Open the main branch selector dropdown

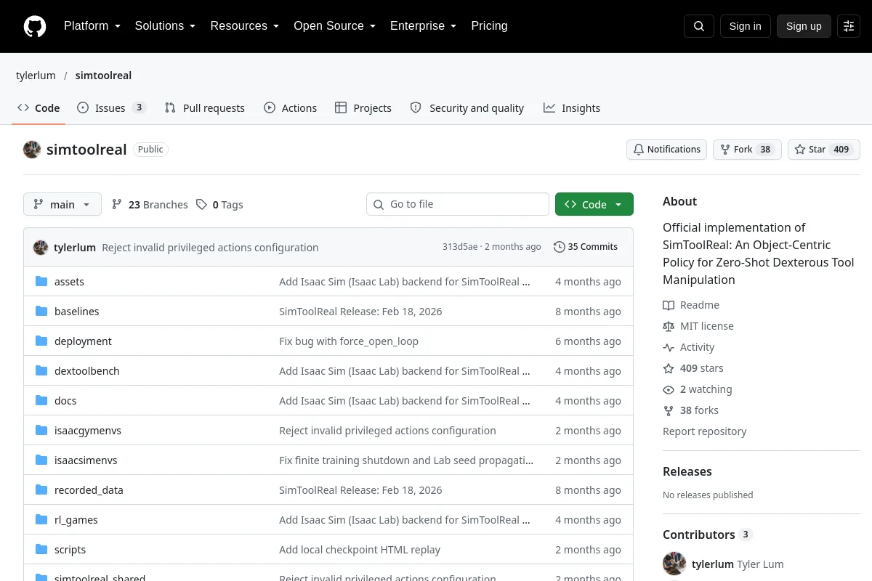62,204
